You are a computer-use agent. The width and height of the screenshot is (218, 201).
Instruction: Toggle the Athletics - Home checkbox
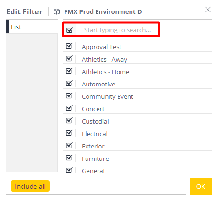(x=69, y=71)
